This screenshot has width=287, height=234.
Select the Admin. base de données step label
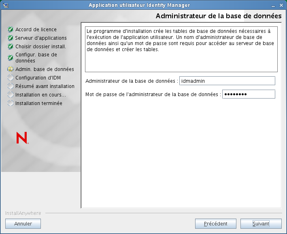click(45, 69)
